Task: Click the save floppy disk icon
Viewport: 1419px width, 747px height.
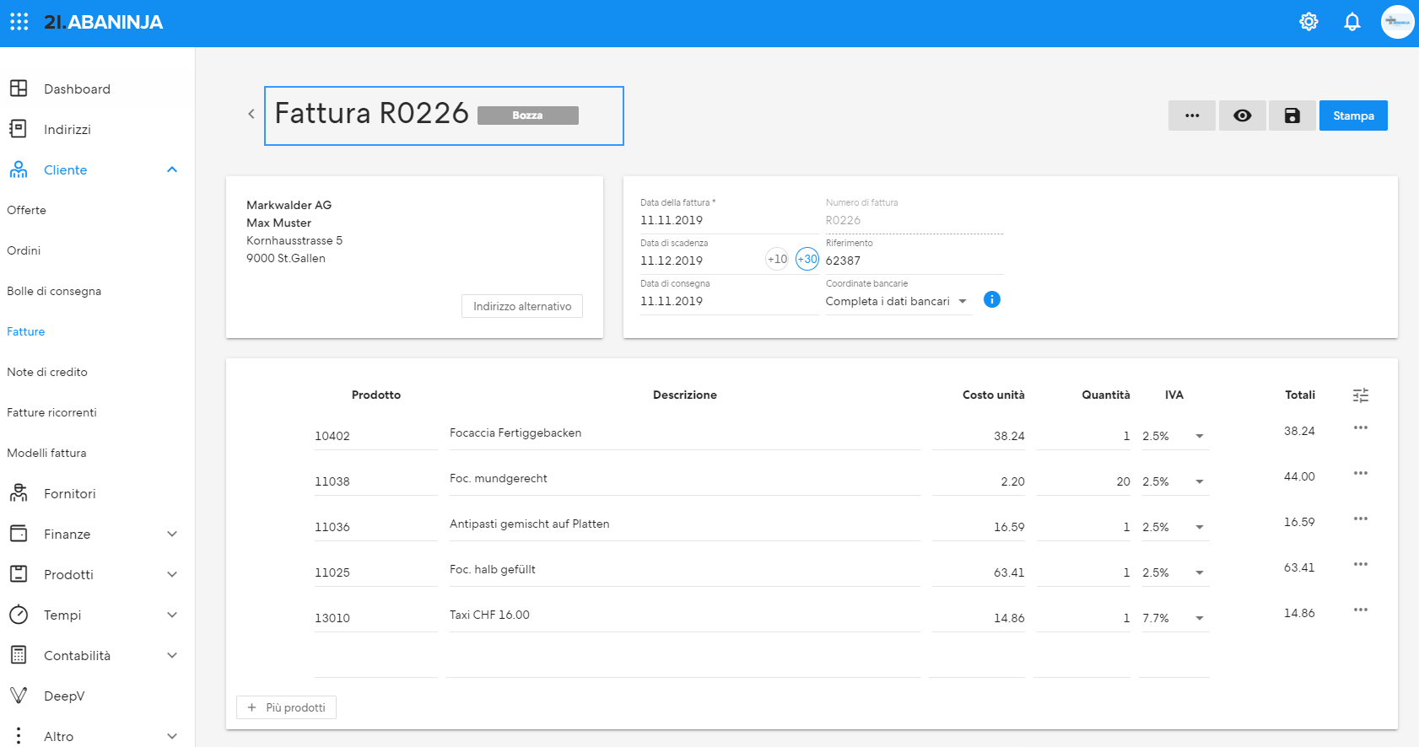Action: (x=1292, y=116)
